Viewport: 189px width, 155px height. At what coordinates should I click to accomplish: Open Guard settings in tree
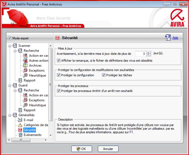click(23, 85)
